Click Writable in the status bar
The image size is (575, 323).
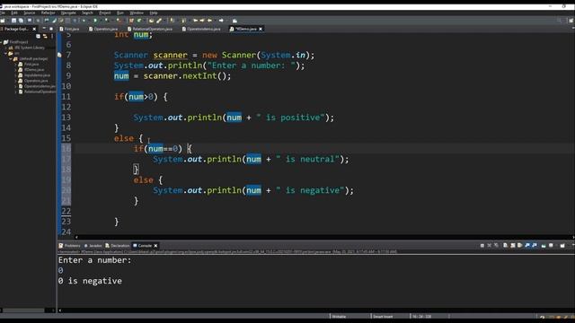tap(339, 317)
